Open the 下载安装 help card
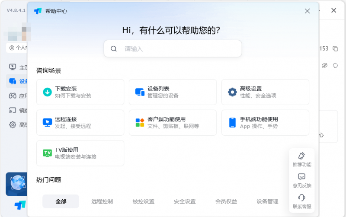Viewport: 346px width, 217px height. pyautogui.click(x=80, y=92)
